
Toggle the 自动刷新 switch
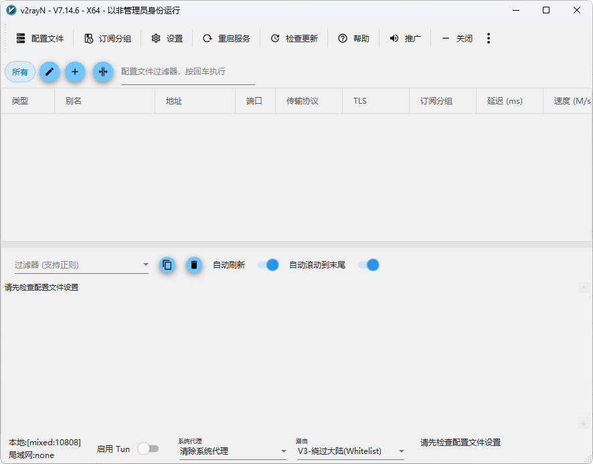point(268,265)
